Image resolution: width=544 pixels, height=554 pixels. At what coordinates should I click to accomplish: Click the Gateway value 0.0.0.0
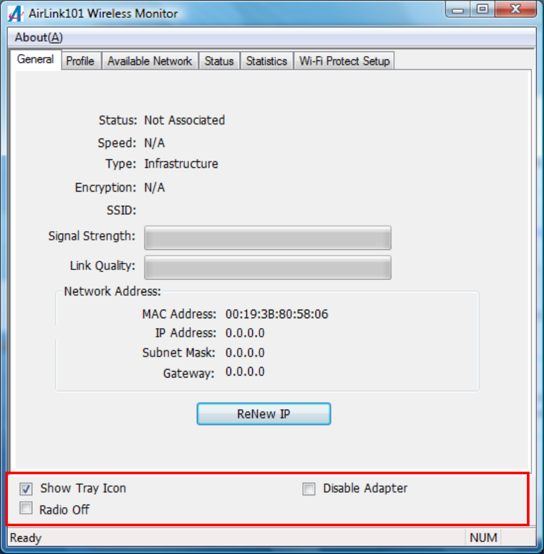point(245,372)
